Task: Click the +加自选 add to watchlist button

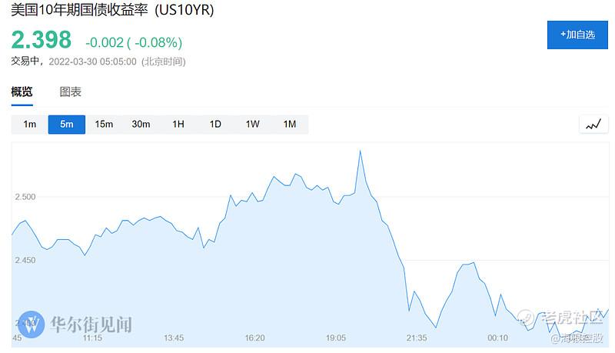Action: 577,35
